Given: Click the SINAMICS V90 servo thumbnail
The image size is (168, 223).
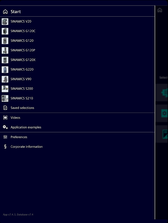Looking at the screenshot, I should click(x=5, y=79).
